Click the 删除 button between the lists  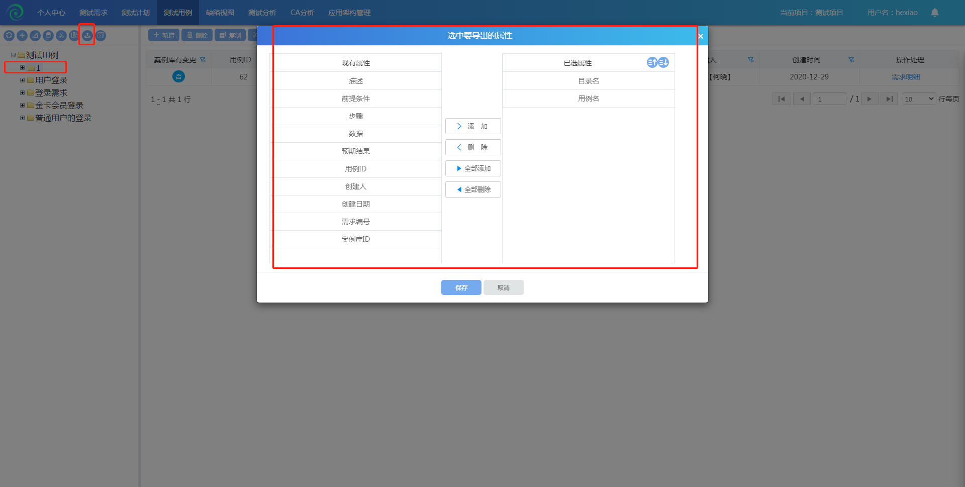(x=473, y=147)
